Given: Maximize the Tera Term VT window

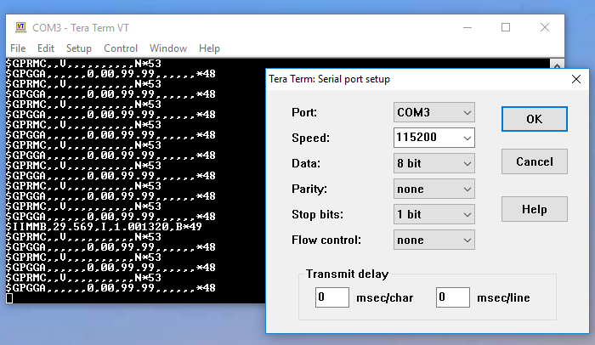Looking at the screenshot, I should click(x=506, y=27).
